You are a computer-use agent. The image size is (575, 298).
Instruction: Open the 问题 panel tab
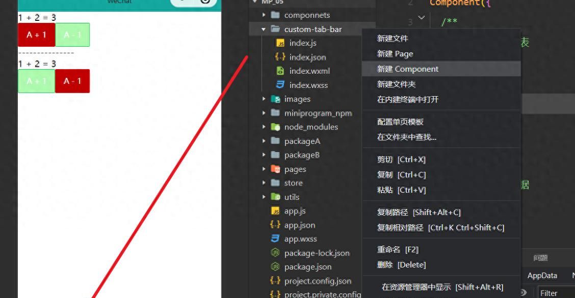click(540, 258)
